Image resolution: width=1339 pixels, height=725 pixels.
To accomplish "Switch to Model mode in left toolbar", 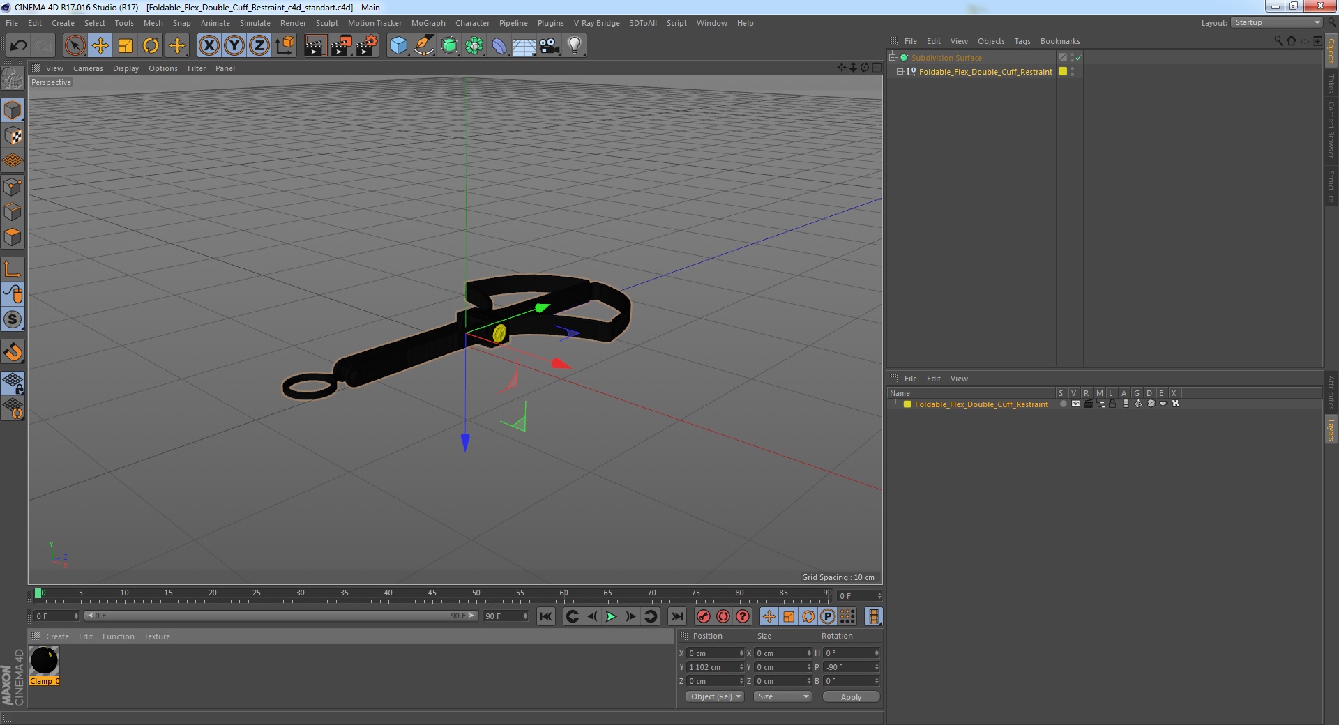I will [x=13, y=110].
